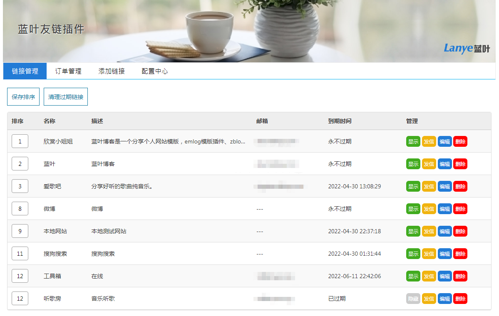Screen dimensions: 499x316
Task: Click sort order field with value 1
Action: tap(20, 141)
